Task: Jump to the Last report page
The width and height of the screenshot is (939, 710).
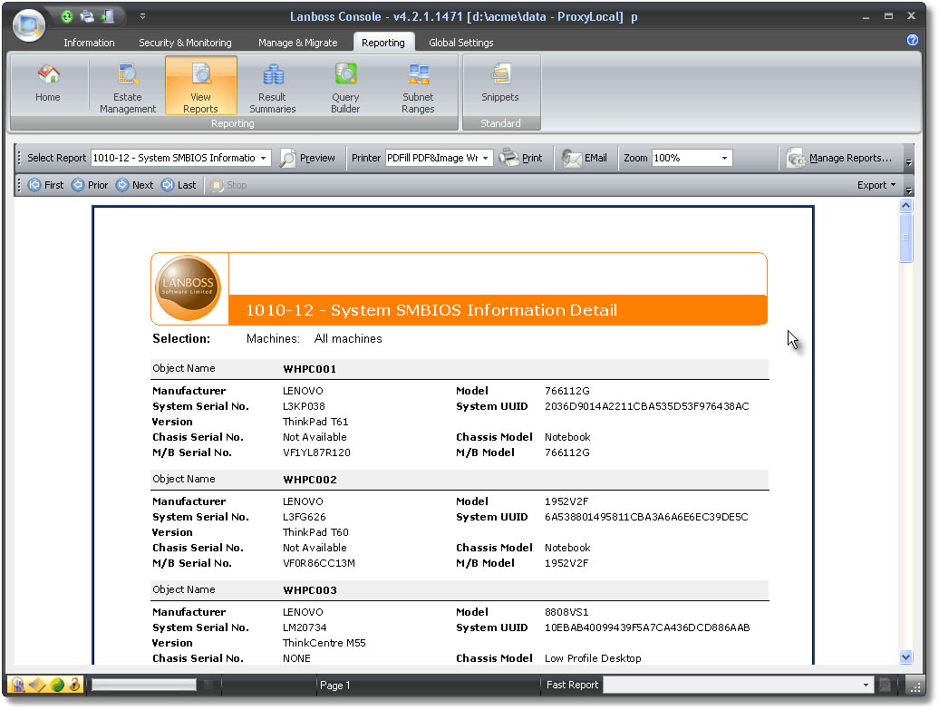Action: [x=179, y=185]
